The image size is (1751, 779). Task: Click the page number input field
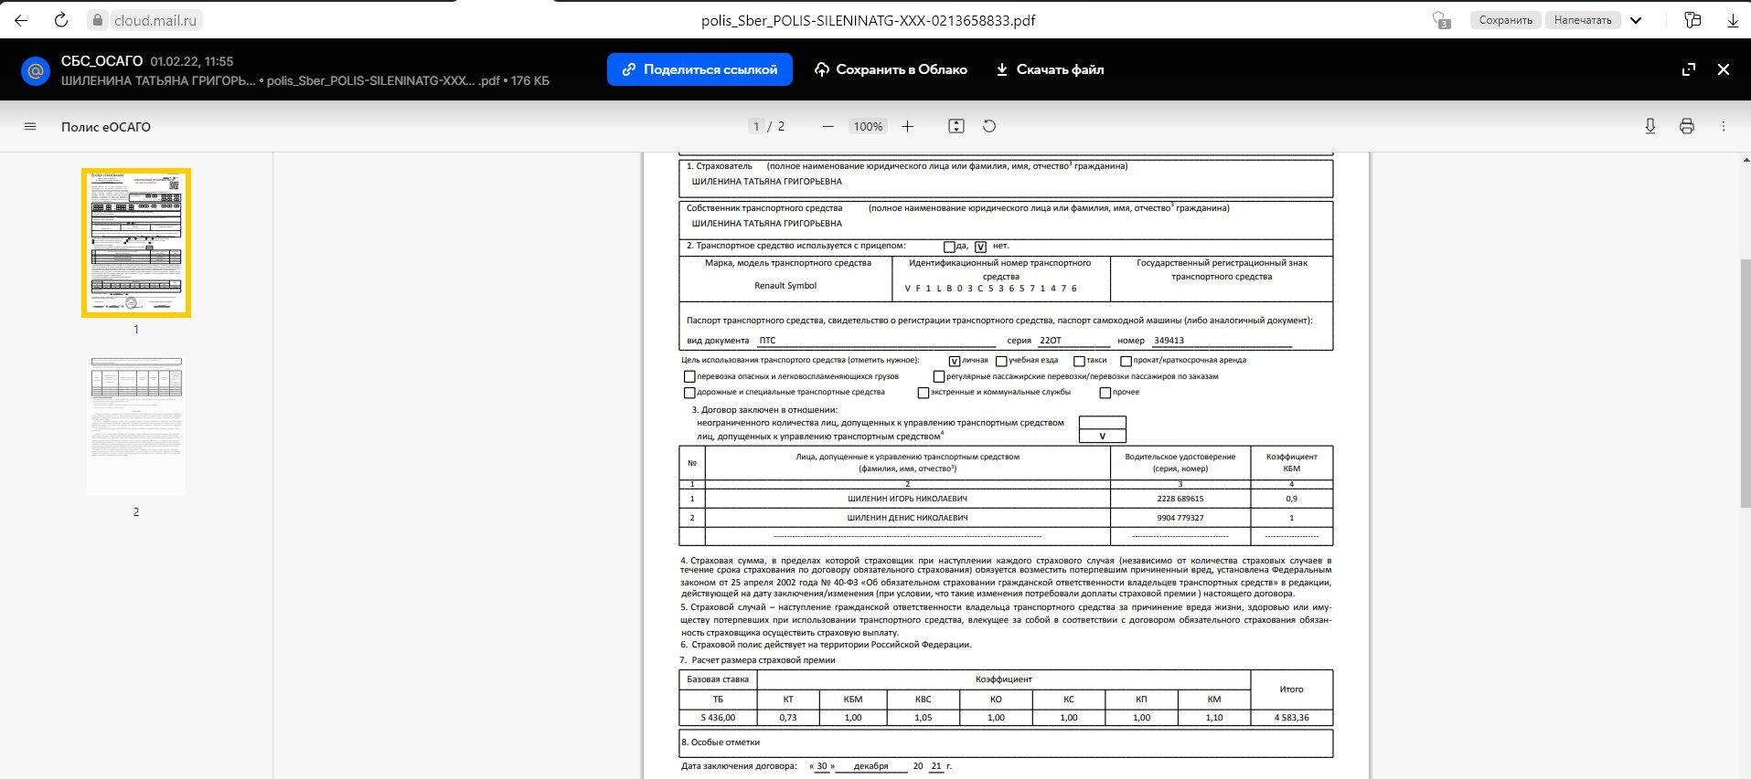point(756,127)
